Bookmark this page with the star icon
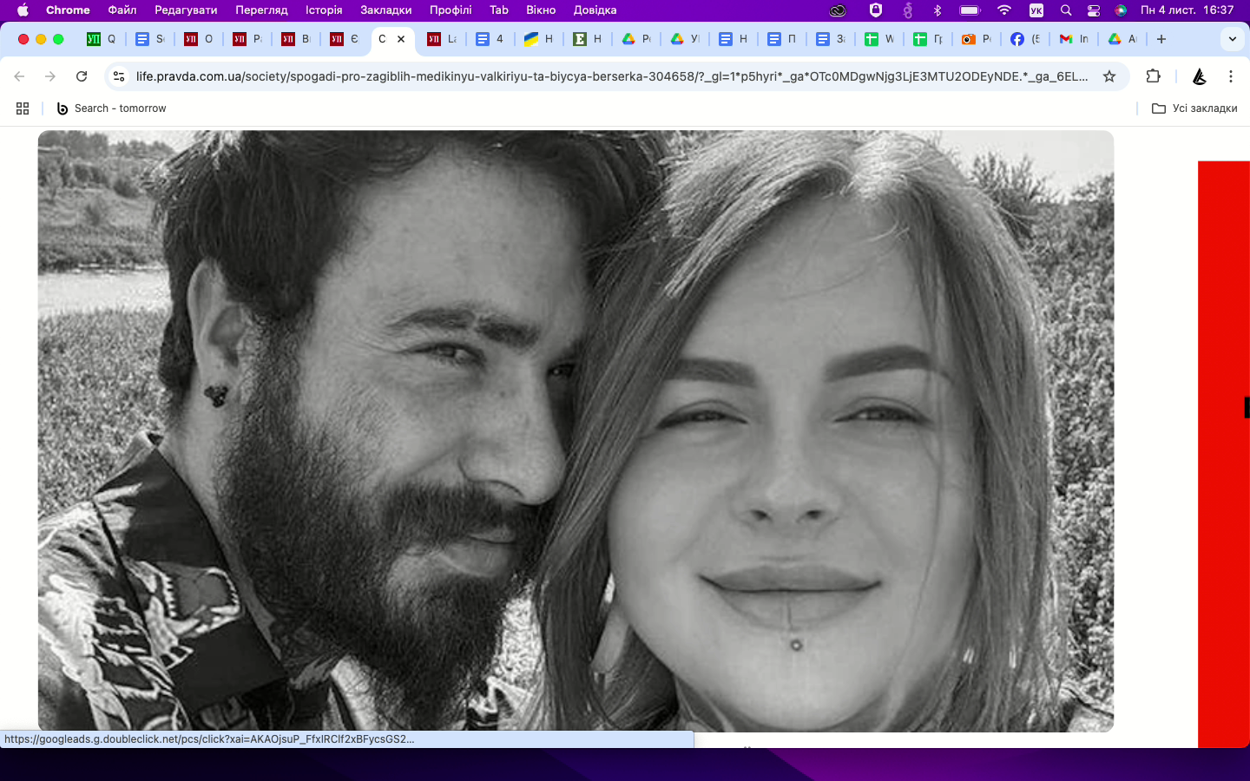Viewport: 1250px width, 781px height. [1109, 76]
